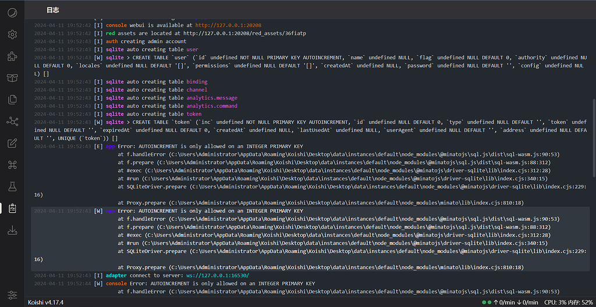Image resolution: width=596 pixels, height=307 pixels.
Task: Select the active clipboard logs icon
Action: coord(13,208)
